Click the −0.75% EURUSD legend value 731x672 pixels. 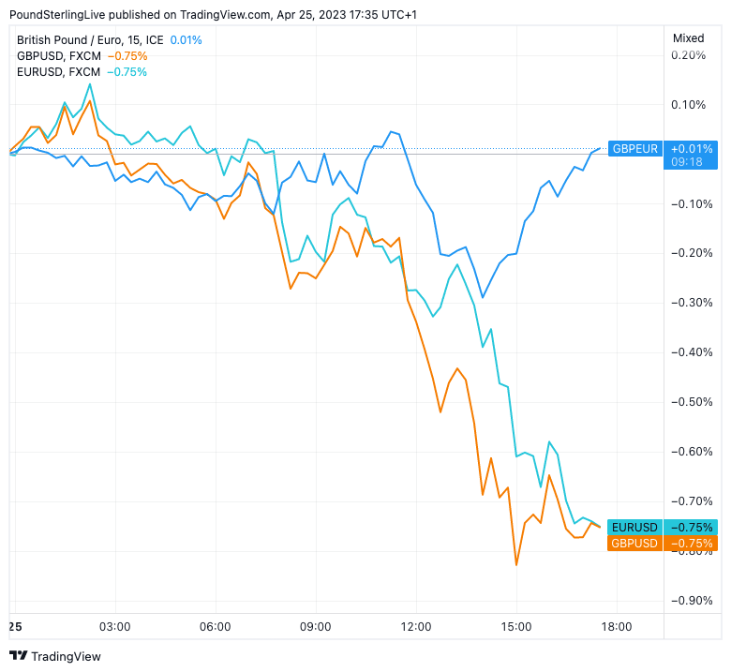[127, 71]
